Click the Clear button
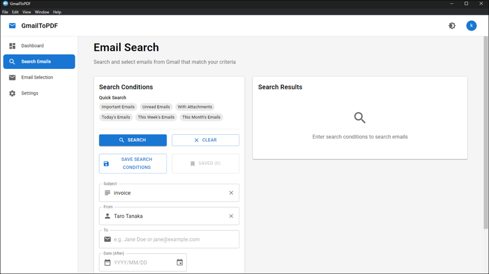489x274 pixels. (x=205, y=140)
